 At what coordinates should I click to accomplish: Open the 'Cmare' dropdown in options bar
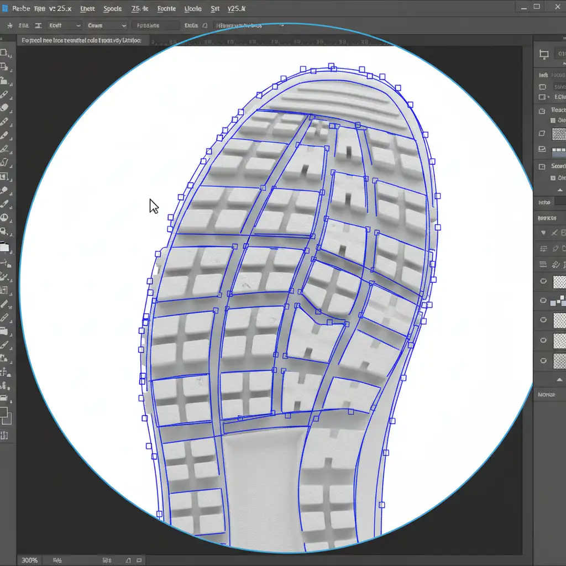pos(107,25)
